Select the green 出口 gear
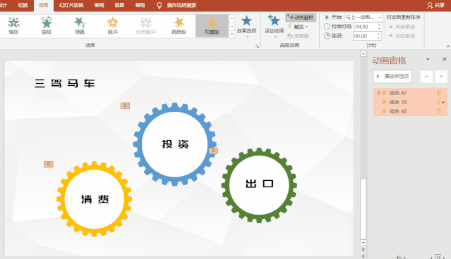451x259 pixels. click(259, 185)
